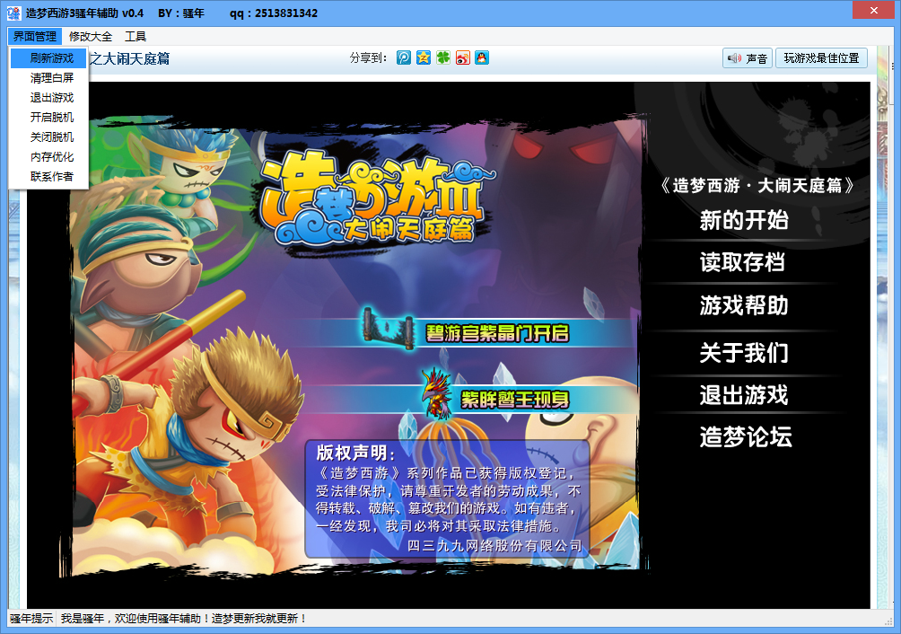Choose 清理白屏 menu entry
Screen dimensions: 901x634
pyautogui.click(x=48, y=77)
